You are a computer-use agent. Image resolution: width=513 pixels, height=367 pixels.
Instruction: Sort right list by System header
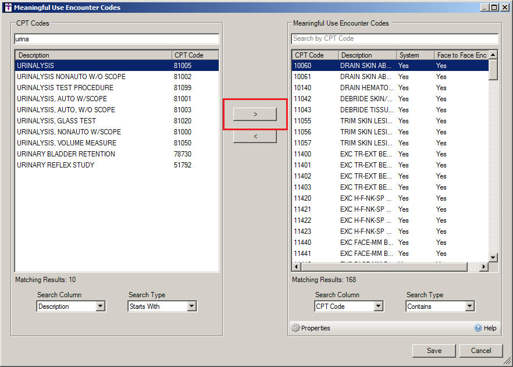point(415,55)
